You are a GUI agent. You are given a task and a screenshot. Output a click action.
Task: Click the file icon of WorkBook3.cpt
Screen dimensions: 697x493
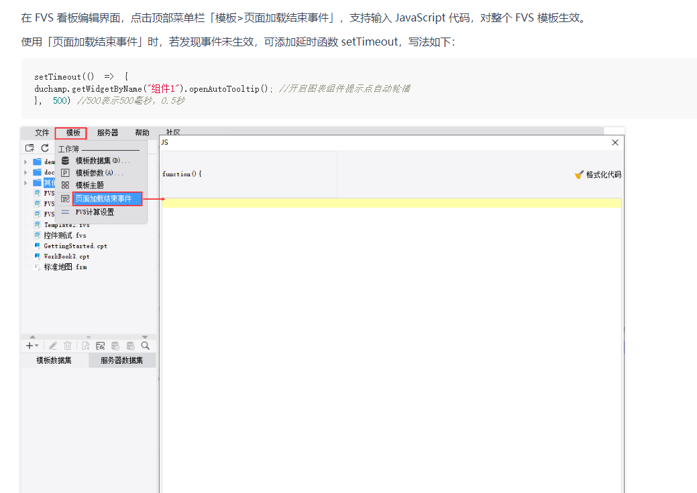click(38, 257)
